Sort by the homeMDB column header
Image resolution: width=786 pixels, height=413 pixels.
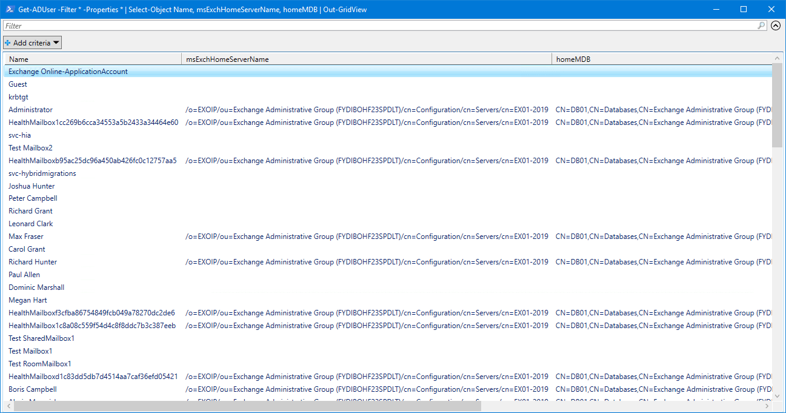tap(662, 59)
